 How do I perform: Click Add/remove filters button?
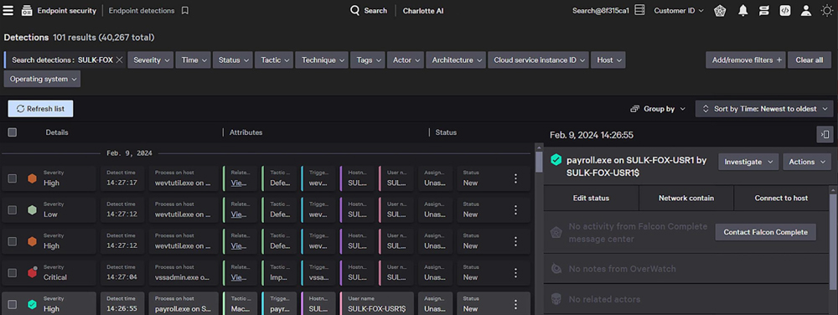point(746,60)
